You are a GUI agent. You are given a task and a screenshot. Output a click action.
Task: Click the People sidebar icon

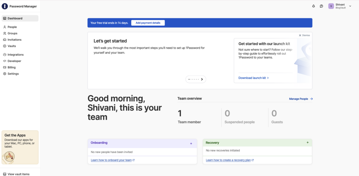point(5,27)
